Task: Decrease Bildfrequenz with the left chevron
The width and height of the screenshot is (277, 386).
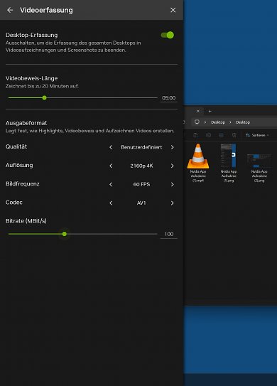Action: [111, 184]
